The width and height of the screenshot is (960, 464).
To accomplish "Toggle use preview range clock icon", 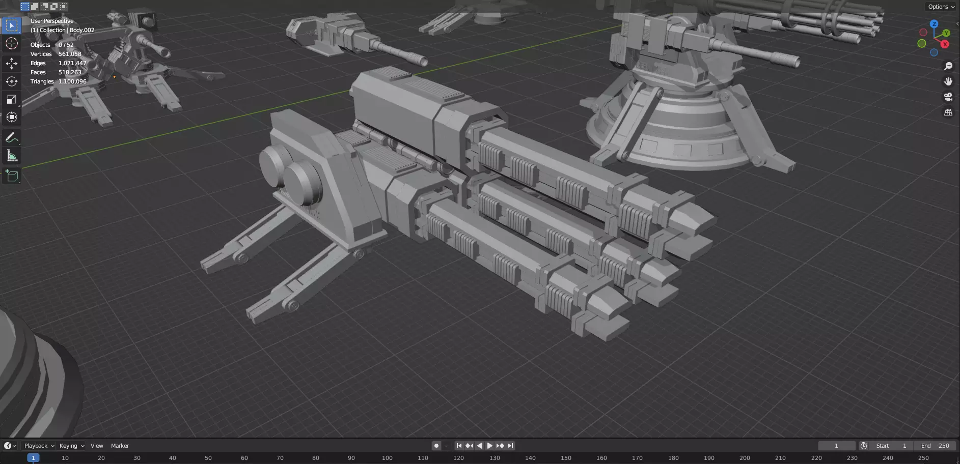I will [864, 446].
